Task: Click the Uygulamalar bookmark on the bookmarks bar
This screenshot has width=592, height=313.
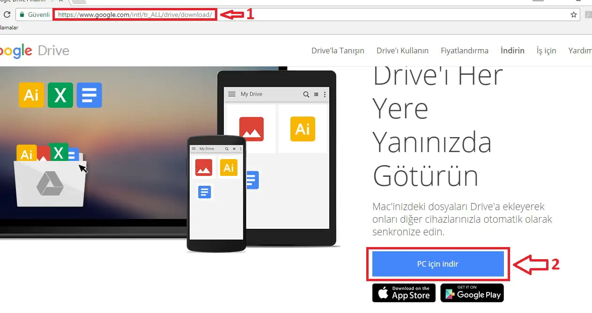Action: [8, 27]
